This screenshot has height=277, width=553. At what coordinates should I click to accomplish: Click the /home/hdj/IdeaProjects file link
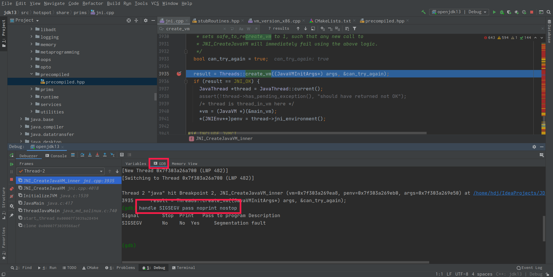pyautogui.click(x=509, y=193)
